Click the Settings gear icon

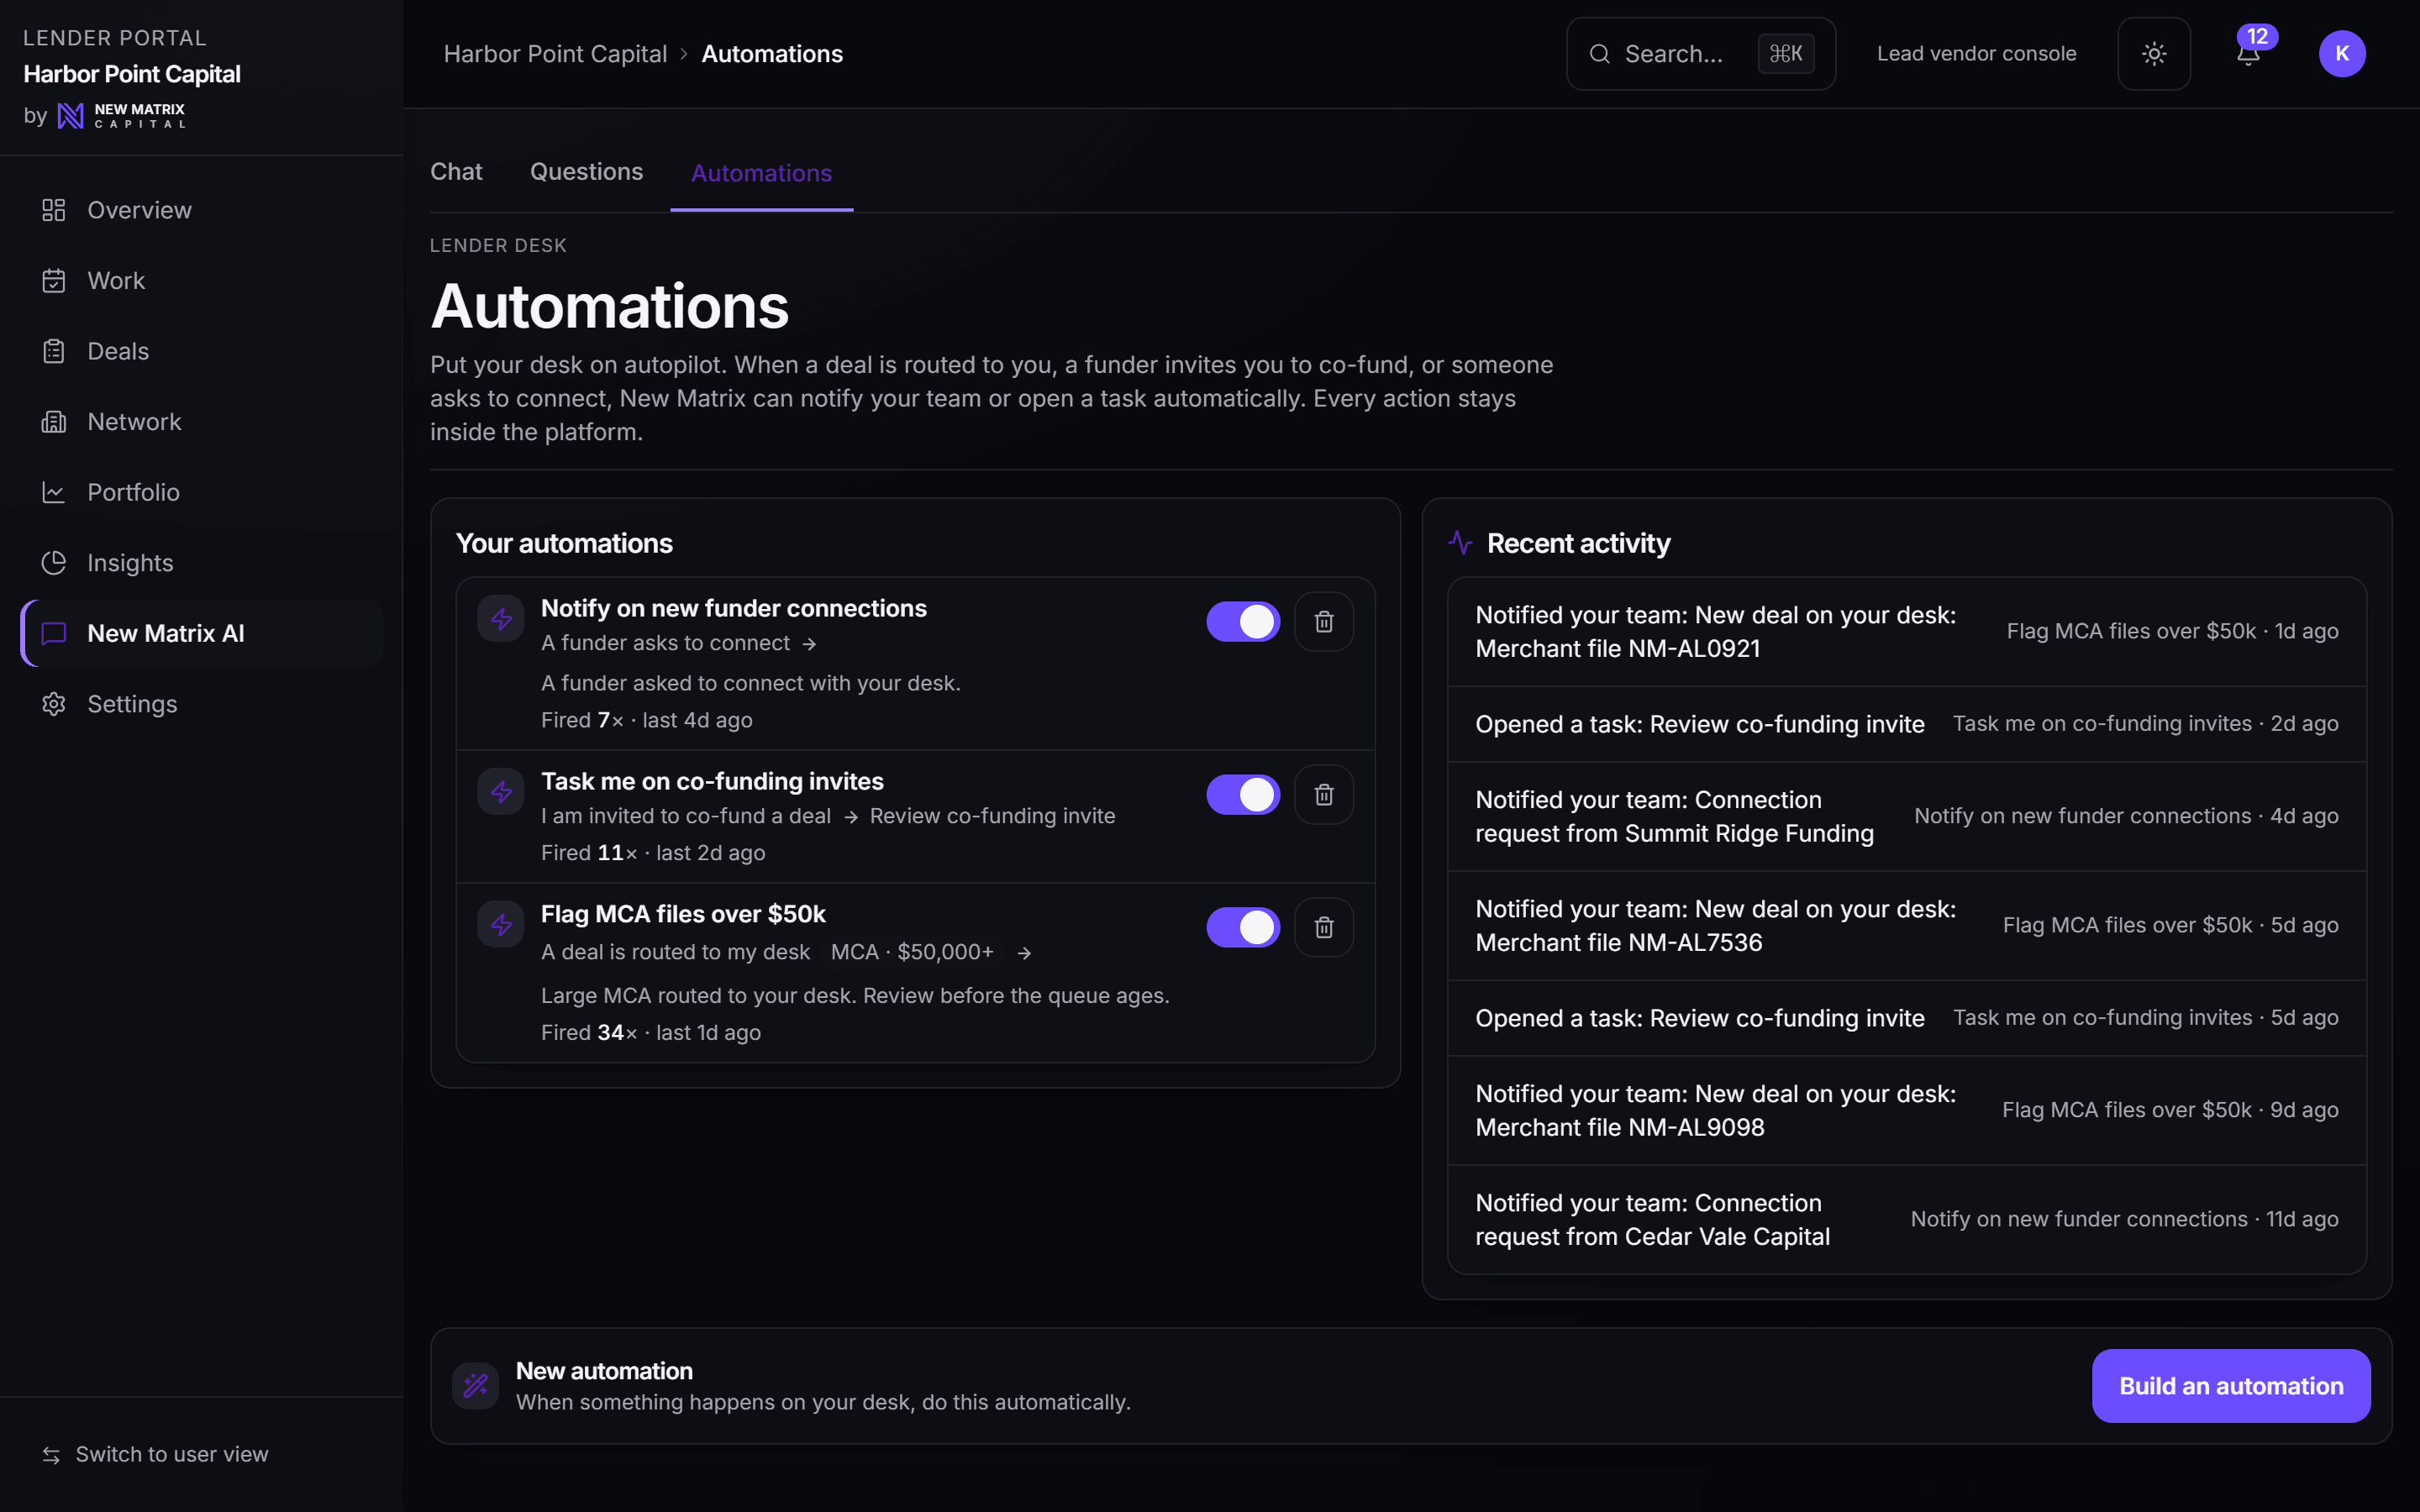click(54, 704)
